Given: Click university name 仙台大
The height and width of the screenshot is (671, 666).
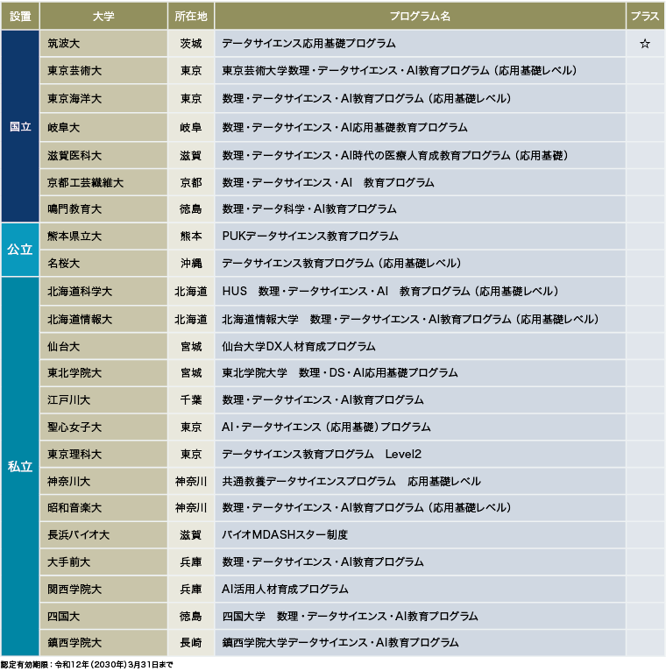Looking at the screenshot, I should 64,347.
